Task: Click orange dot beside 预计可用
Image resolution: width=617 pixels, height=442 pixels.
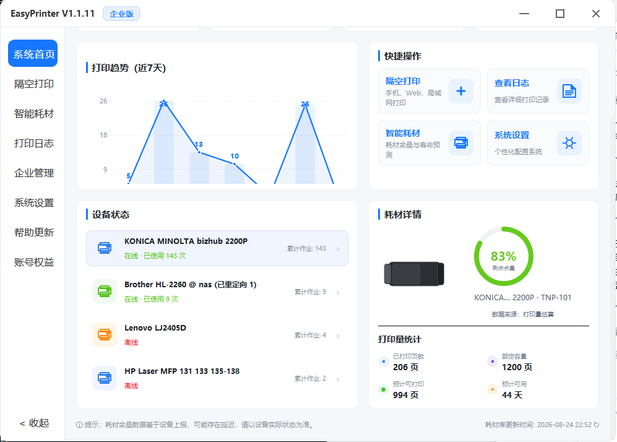Action: point(492,389)
